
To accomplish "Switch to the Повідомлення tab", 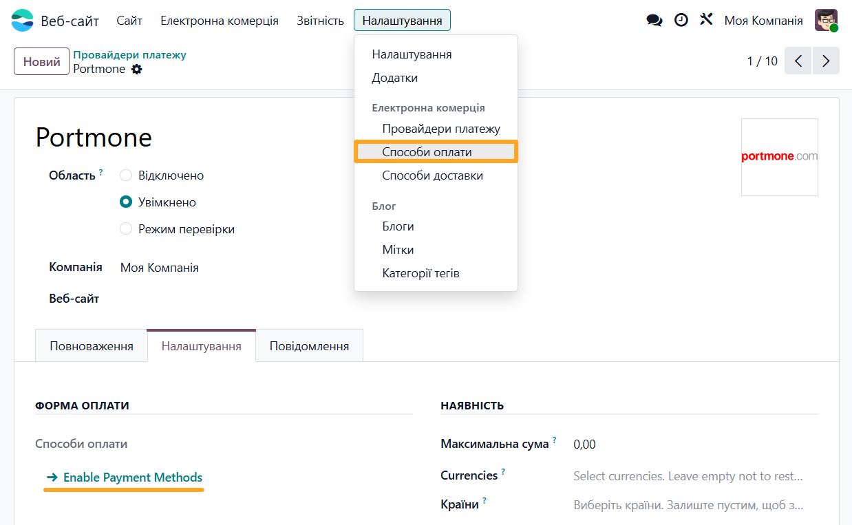I will [x=309, y=345].
